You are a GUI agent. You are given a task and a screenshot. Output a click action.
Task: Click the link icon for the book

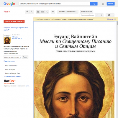click(x=53, y=12)
